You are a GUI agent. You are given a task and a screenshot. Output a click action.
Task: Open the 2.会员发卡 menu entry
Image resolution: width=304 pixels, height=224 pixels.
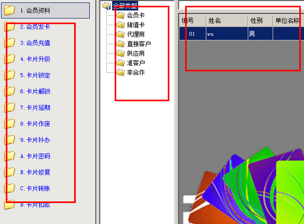[x=35, y=27]
